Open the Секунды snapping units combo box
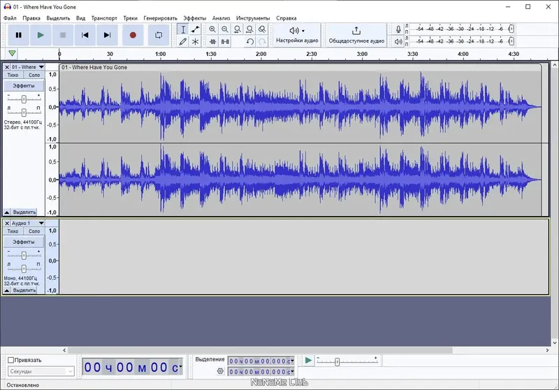The height and width of the screenshot is (390, 559). pyautogui.click(x=41, y=371)
